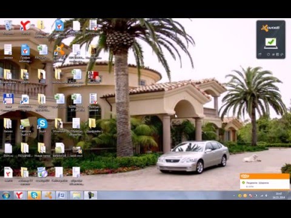
Task: Click the orange Skype notification header
Action: (265, 176)
